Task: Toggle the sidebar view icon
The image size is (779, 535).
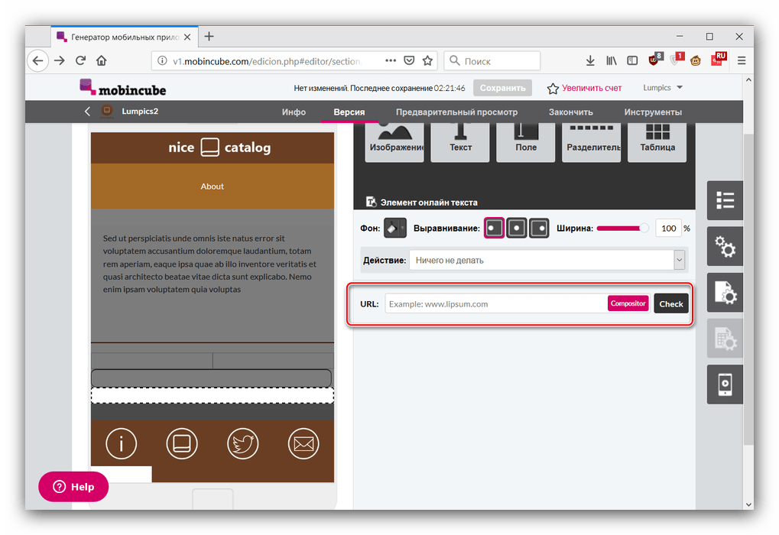Action: coord(632,60)
